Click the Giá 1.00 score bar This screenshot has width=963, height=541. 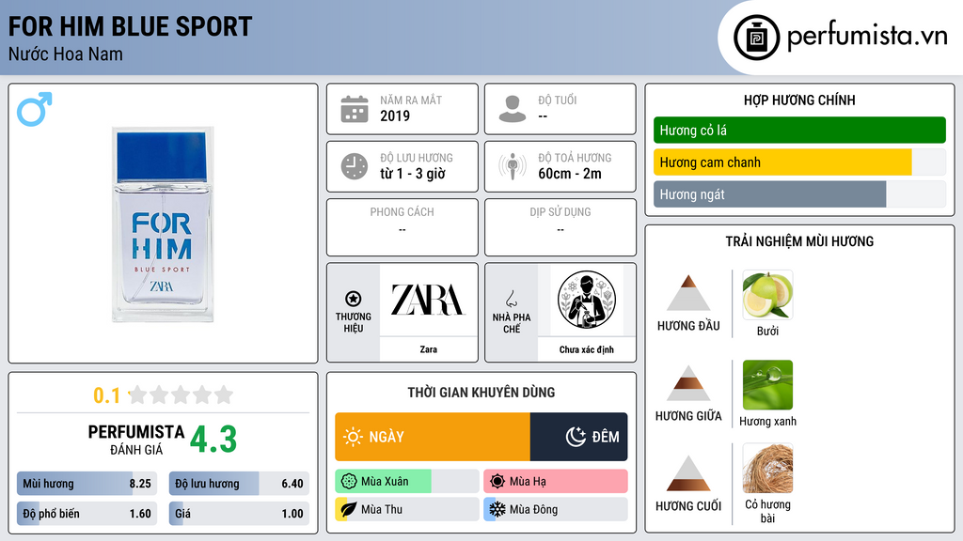coord(239,514)
